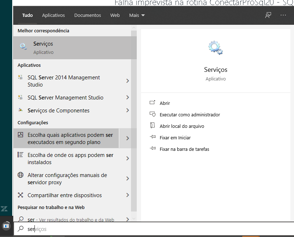Click the shield icon for run as administrator

pos(153,114)
